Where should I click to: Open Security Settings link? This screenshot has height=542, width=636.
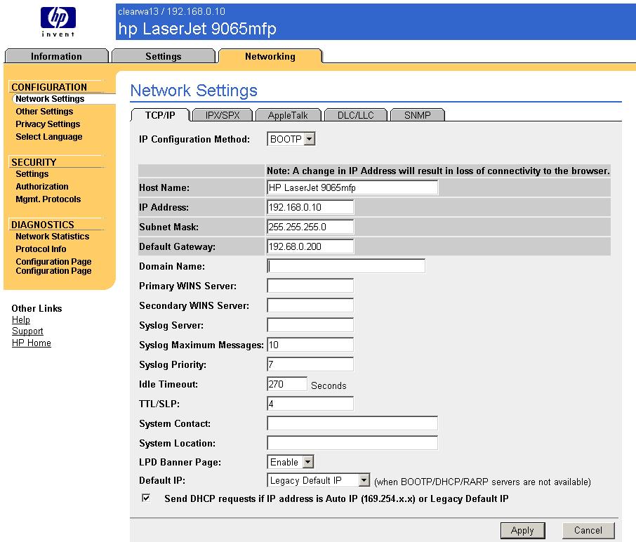coord(32,174)
